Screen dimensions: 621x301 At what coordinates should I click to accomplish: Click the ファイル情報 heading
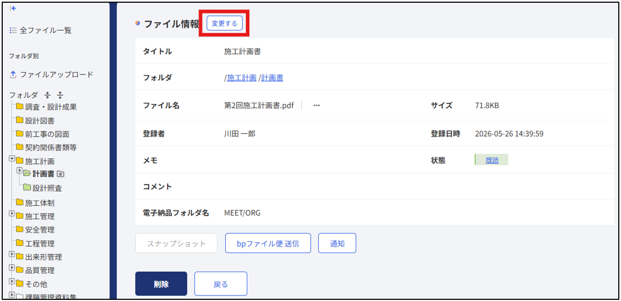(x=171, y=24)
